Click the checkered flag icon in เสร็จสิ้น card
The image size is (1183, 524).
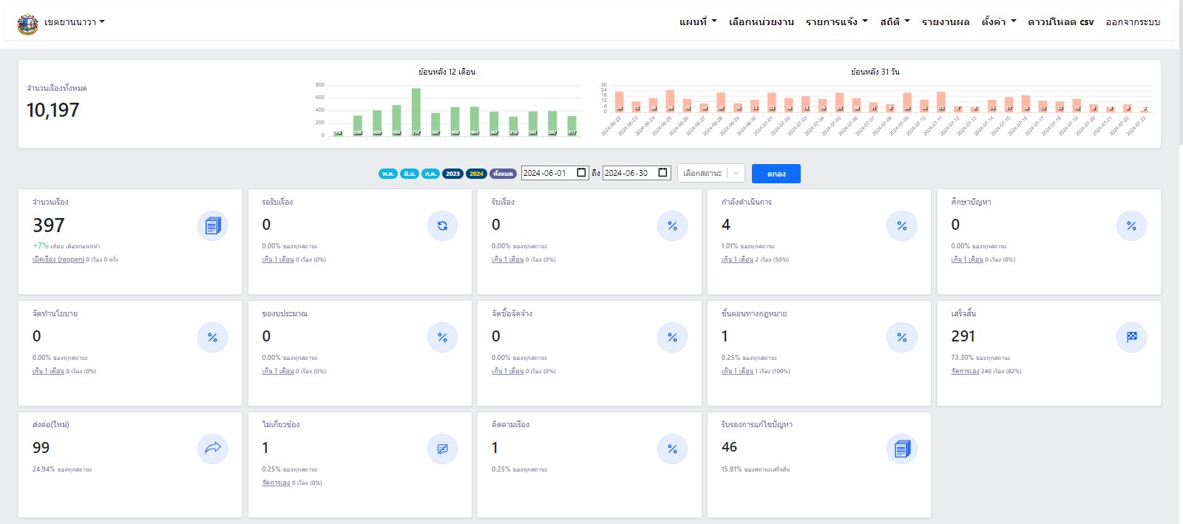(x=1131, y=337)
